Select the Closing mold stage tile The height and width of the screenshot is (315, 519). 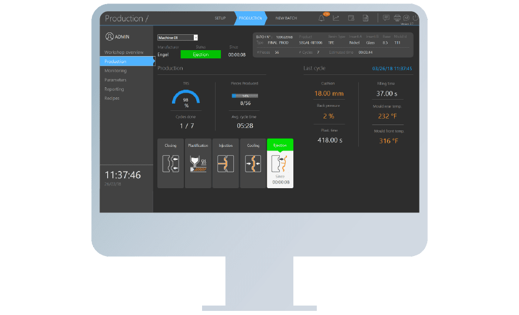170,163
